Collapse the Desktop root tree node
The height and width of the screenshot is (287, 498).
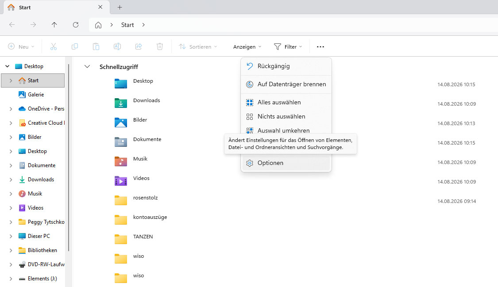point(8,66)
